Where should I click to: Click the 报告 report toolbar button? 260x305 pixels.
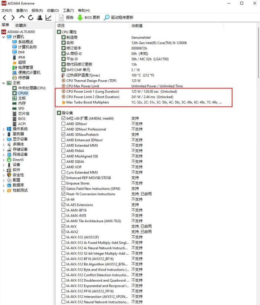66,17
